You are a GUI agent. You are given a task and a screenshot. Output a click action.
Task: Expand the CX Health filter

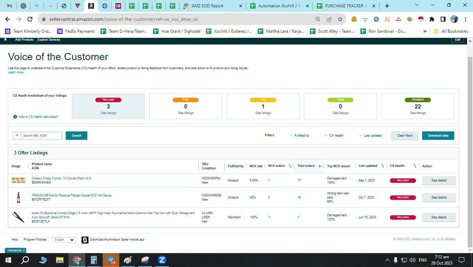334,136
